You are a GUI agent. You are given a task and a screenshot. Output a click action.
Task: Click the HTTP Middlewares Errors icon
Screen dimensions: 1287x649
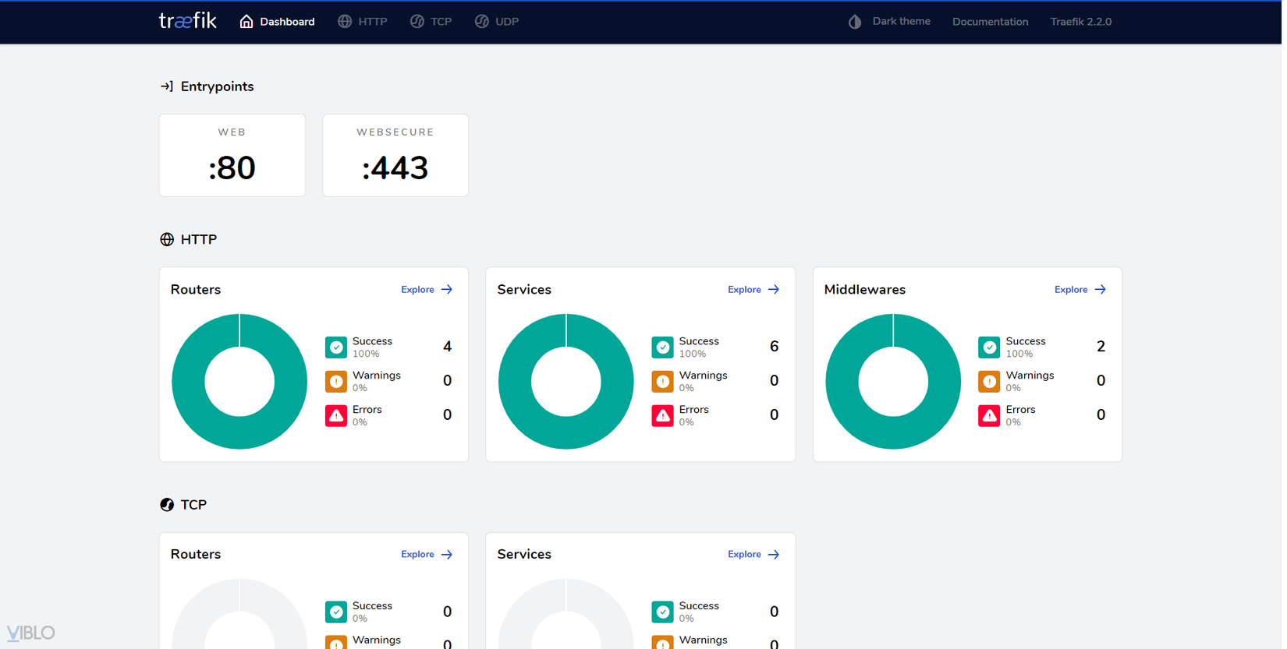pyautogui.click(x=989, y=416)
